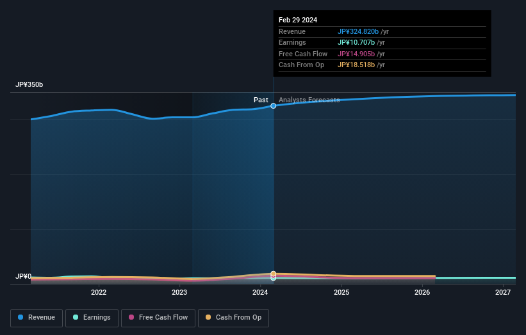Click the 2022 x-axis label
Image resolution: width=526 pixels, height=335 pixels.
(99, 292)
